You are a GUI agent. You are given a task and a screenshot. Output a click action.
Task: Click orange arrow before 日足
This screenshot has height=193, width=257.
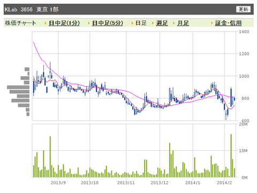132,23
